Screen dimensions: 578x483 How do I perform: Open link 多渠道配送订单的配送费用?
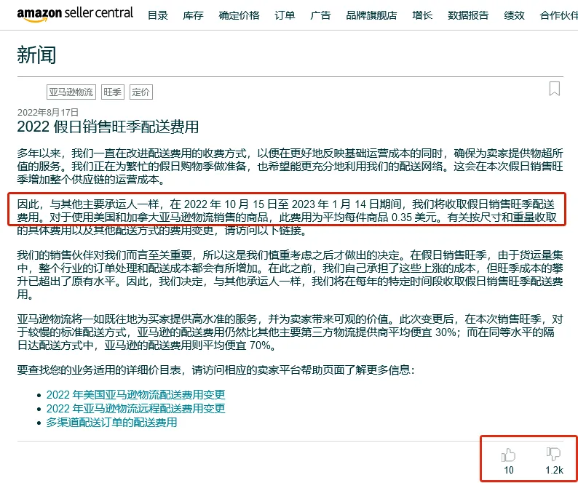point(111,422)
